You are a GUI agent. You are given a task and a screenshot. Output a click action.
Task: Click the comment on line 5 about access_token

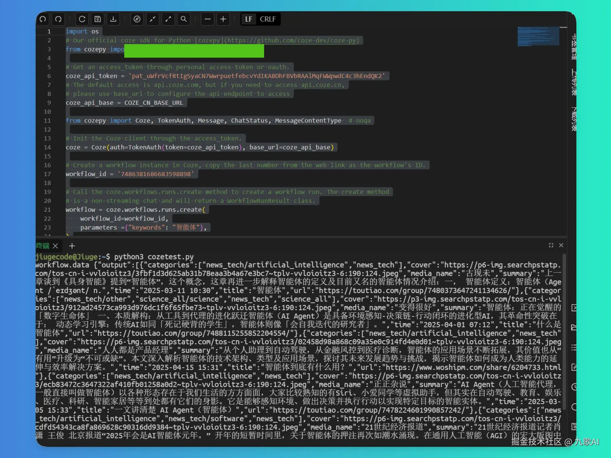(178, 67)
